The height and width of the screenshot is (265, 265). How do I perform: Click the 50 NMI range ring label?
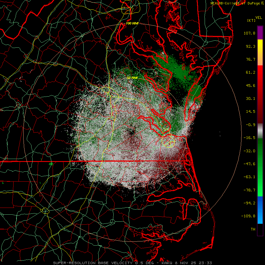coord(132,78)
